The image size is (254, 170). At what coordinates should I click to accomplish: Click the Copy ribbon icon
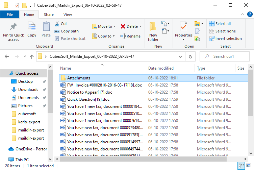32,27
